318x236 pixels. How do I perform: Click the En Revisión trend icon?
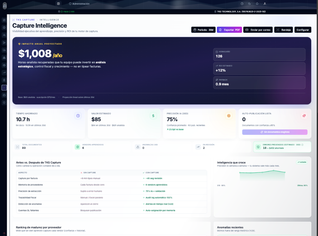tap(198, 147)
